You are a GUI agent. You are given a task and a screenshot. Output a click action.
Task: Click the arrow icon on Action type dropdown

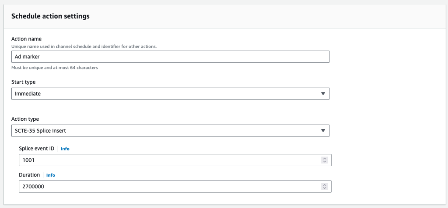tap(323, 130)
